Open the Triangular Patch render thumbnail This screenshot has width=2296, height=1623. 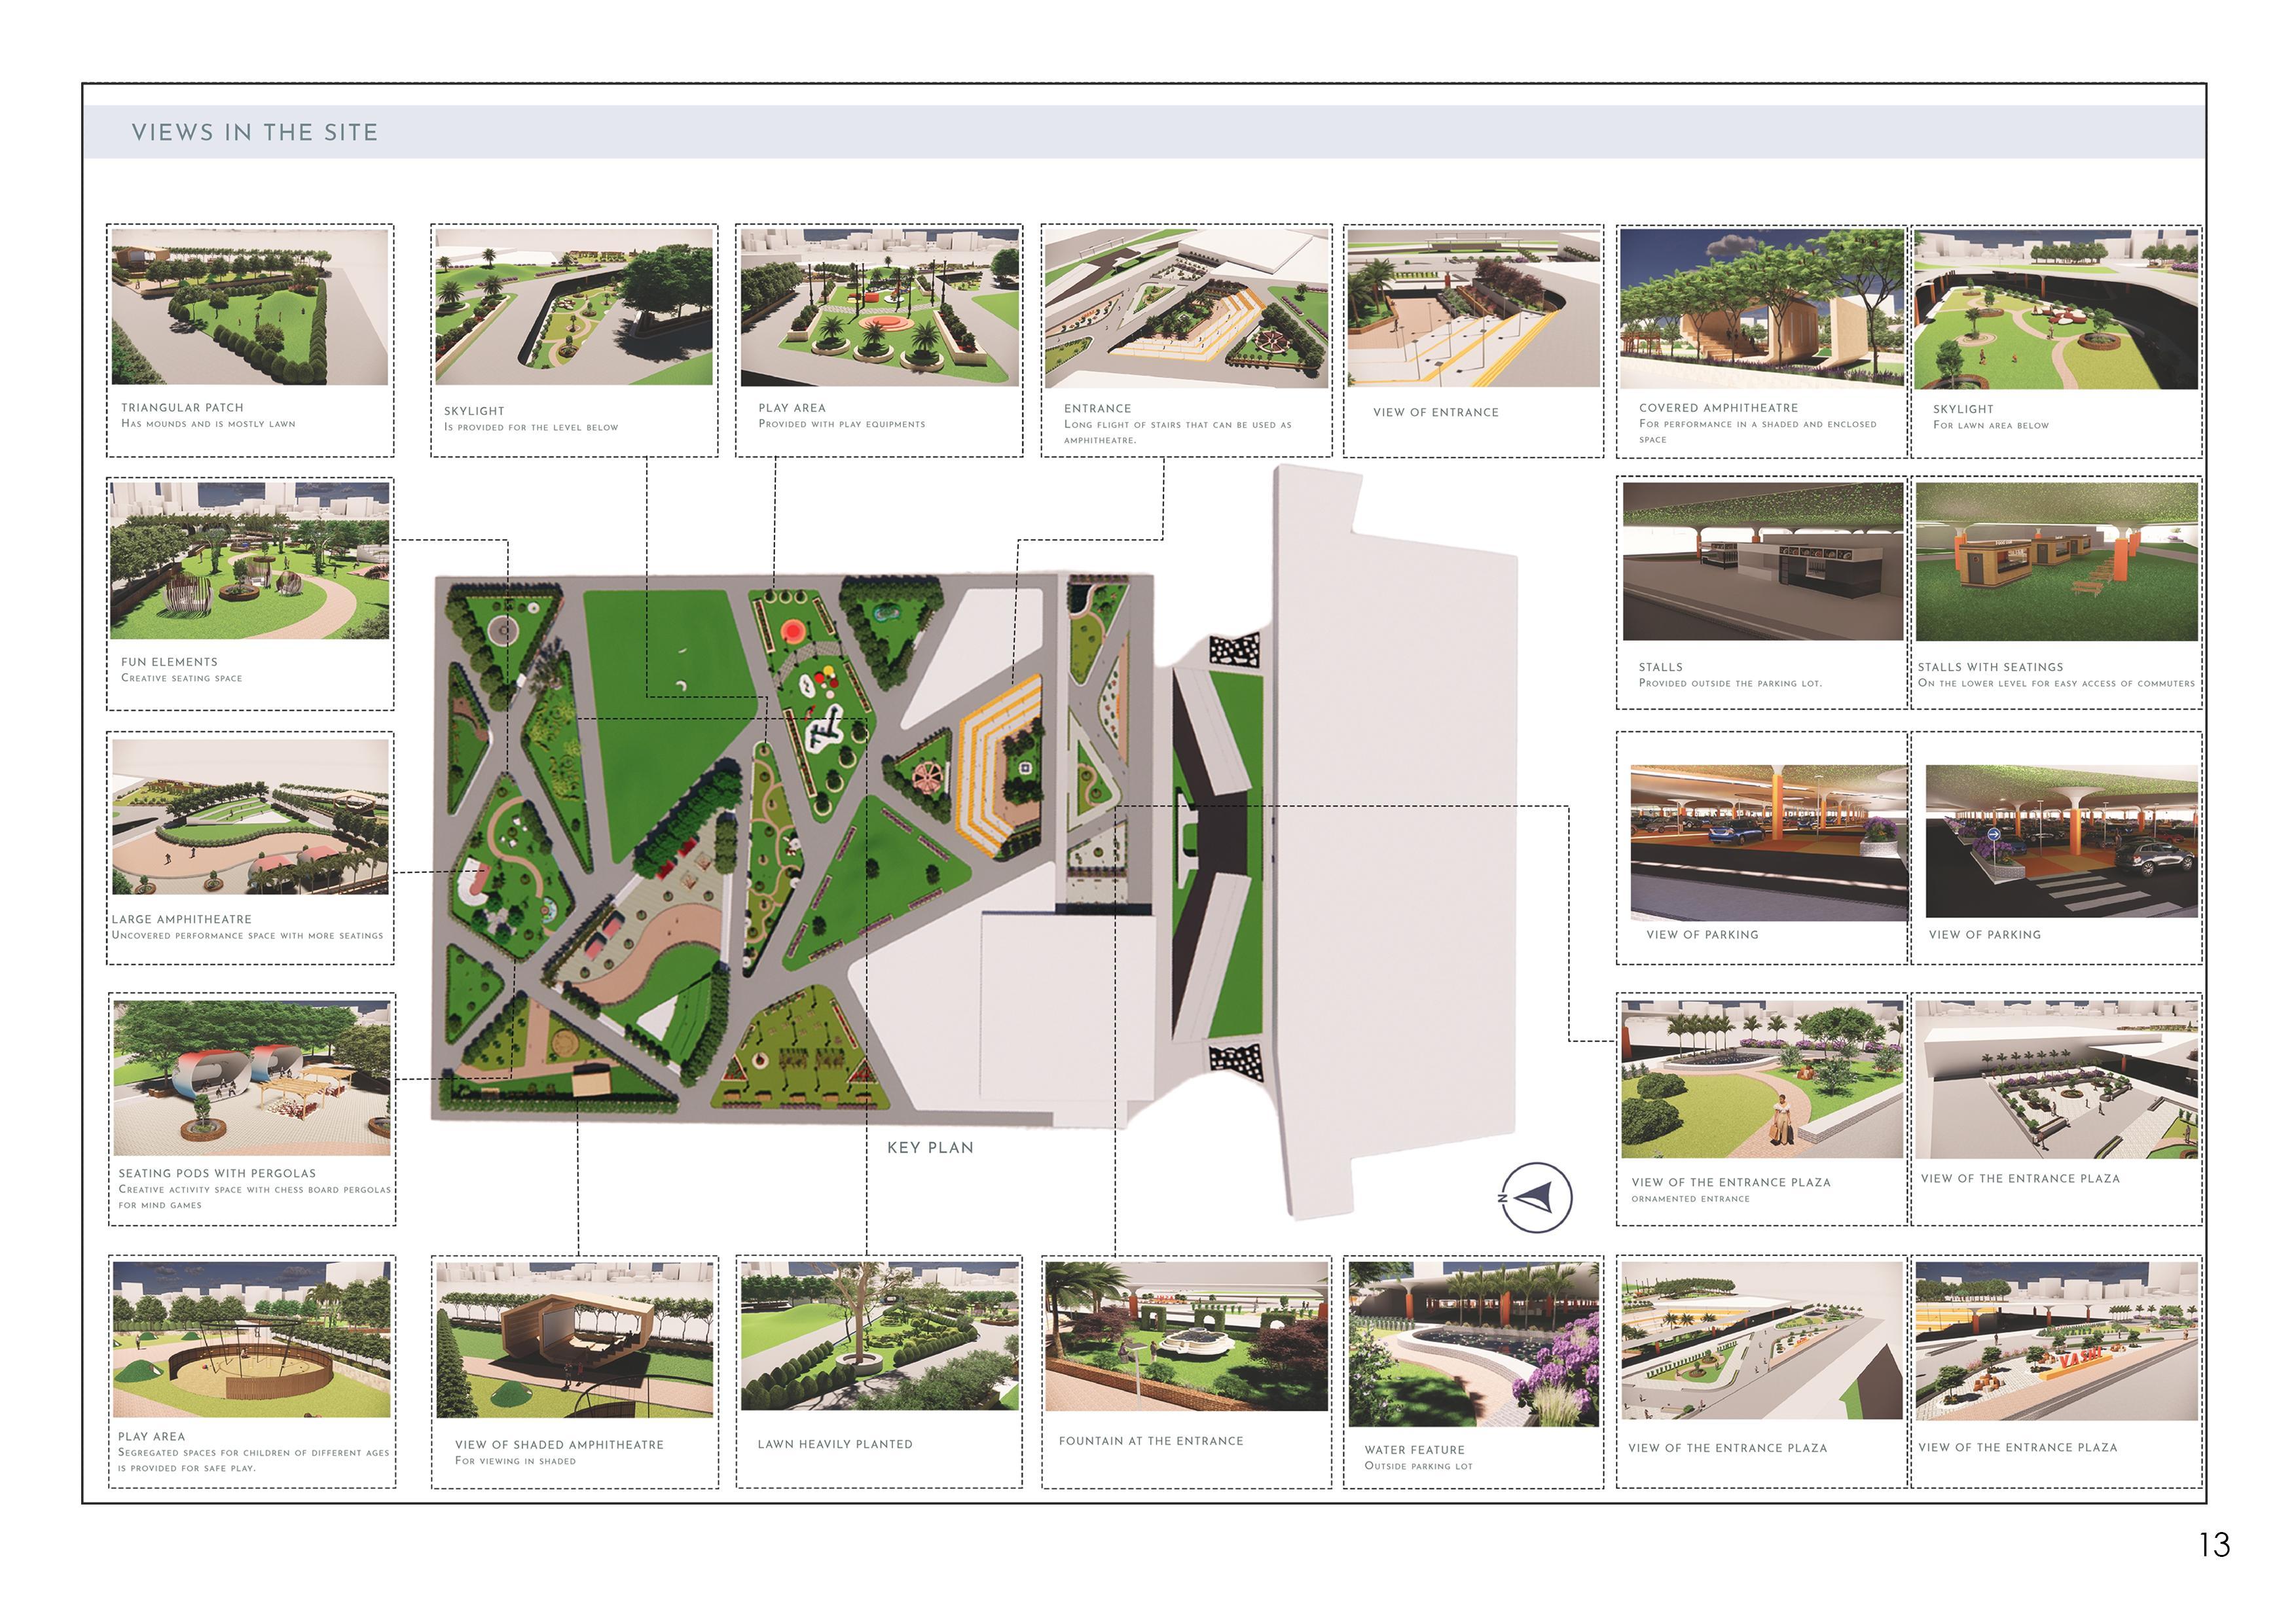click(249, 308)
